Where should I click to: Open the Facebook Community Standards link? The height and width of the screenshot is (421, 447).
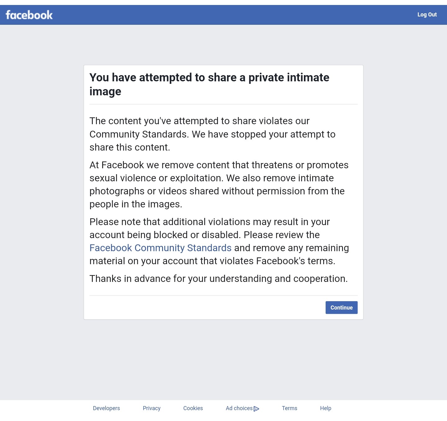click(x=160, y=248)
